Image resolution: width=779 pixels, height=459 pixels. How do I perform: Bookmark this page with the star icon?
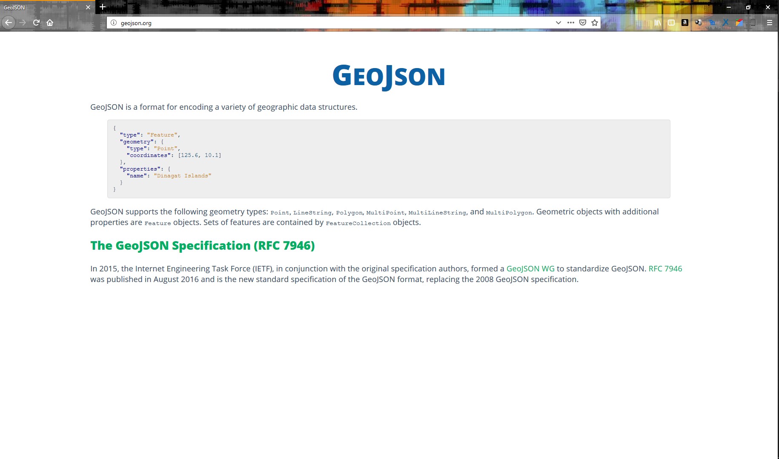click(594, 23)
